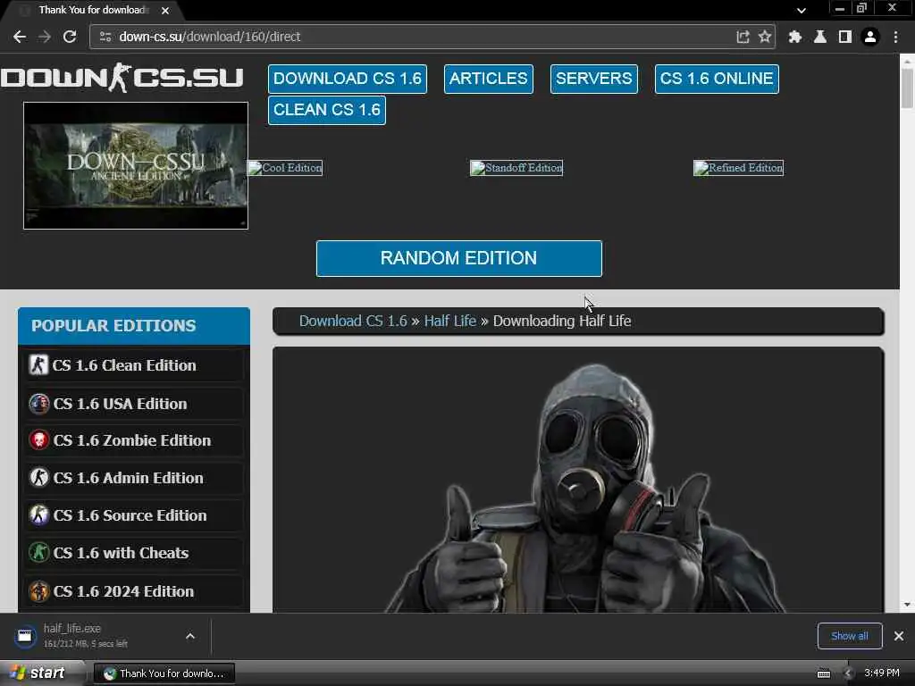
Task: Follow the Download CS 1.6 breadcrumb link
Action: pos(353,321)
